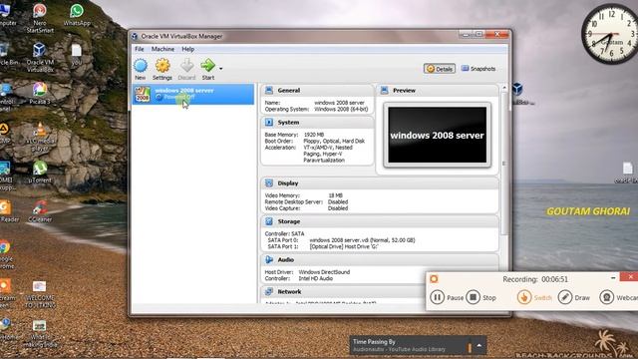Click the scrollbar up arrow
This screenshot has width=638, height=359.
coord(504,88)
